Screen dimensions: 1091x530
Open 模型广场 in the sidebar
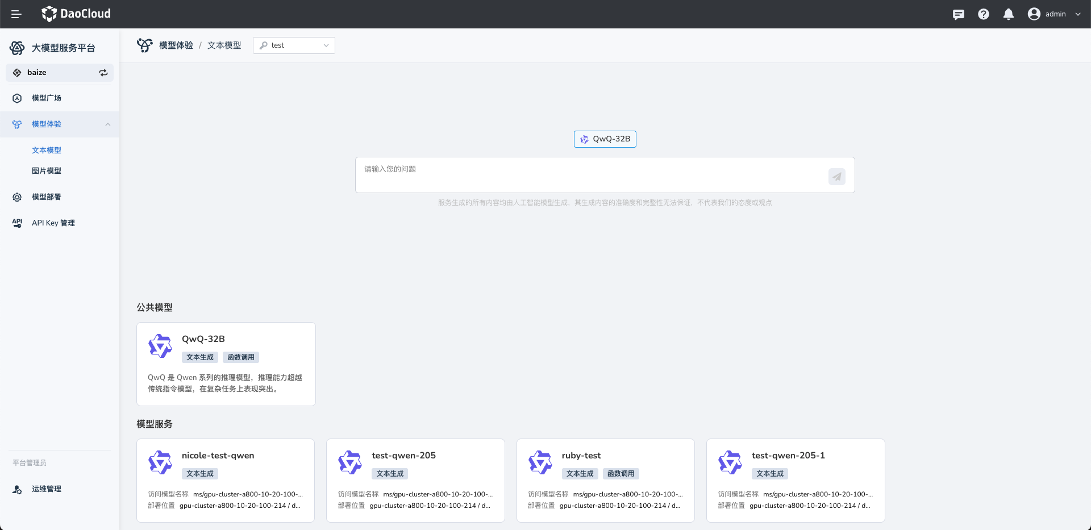point(47,98)
